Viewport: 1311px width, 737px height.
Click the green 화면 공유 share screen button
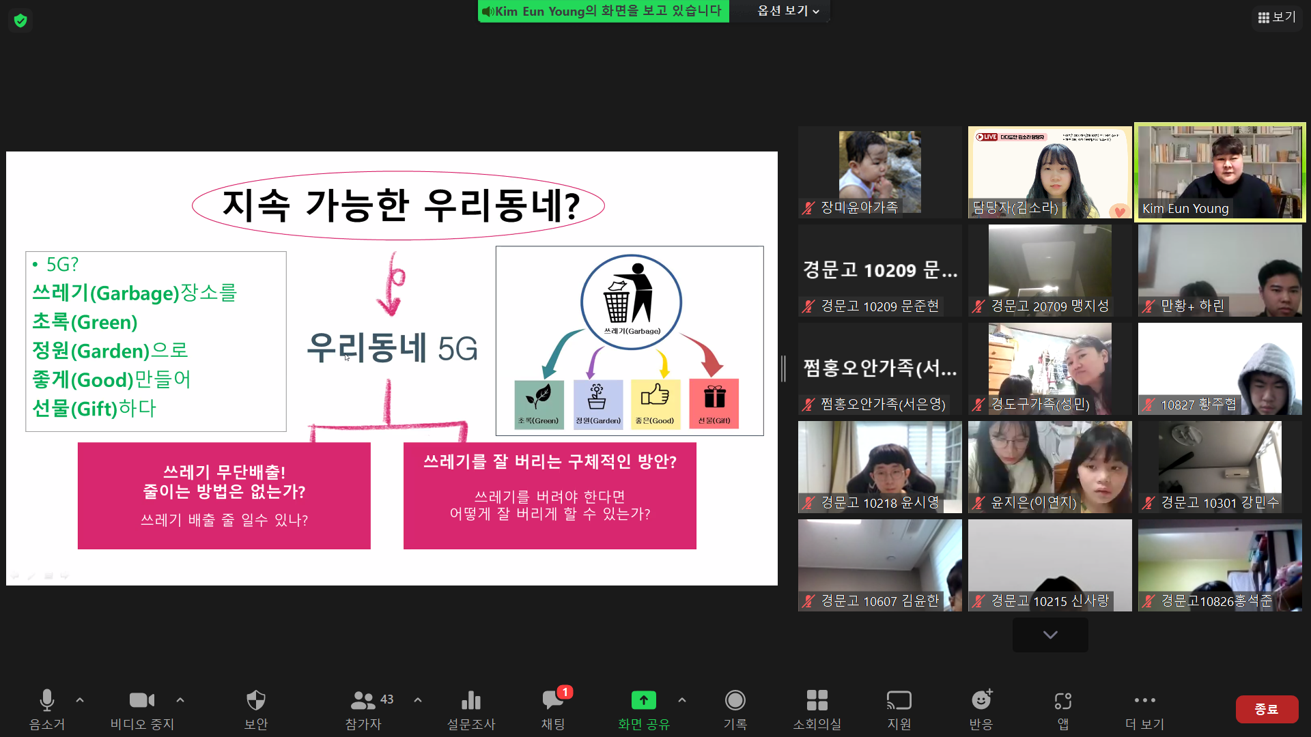point(643,701)
